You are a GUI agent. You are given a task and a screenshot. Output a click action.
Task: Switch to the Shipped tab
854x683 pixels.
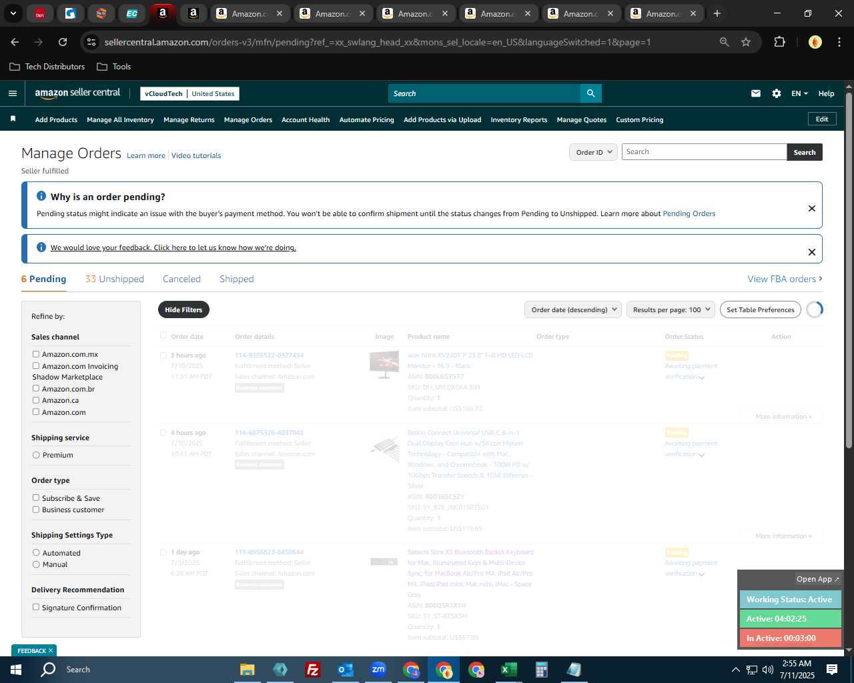click(x=237, y=279)
